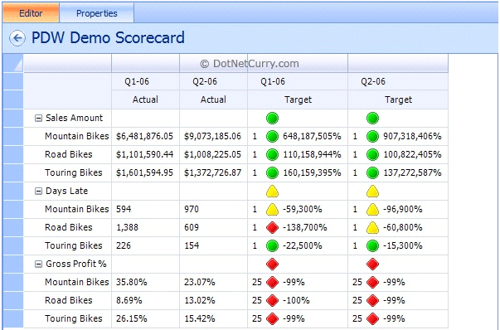The image size is (500, 330).
Task: Click green circle beside -15,300%
Action: pos(372,245)
